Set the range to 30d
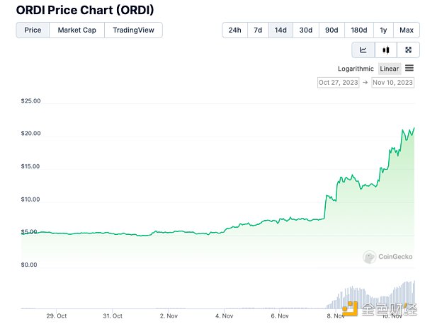 (x=305, y=30)
